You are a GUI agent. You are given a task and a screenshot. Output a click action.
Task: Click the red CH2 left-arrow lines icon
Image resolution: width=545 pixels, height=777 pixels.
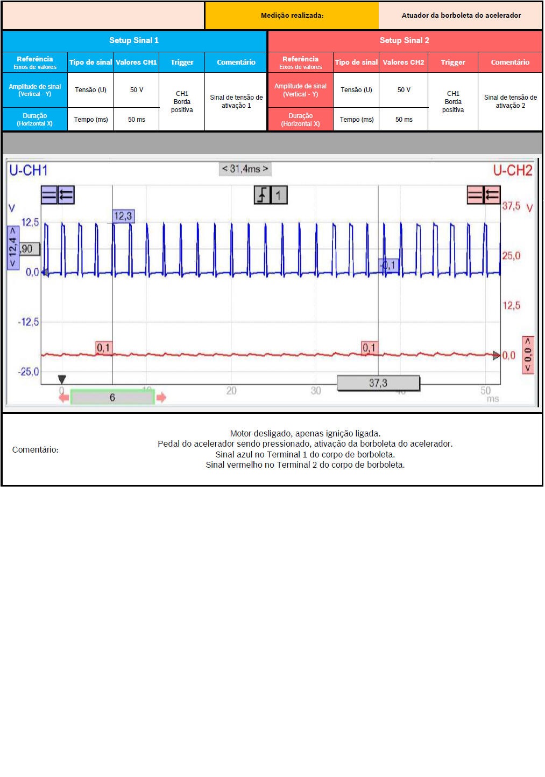(x=492, y=195)
